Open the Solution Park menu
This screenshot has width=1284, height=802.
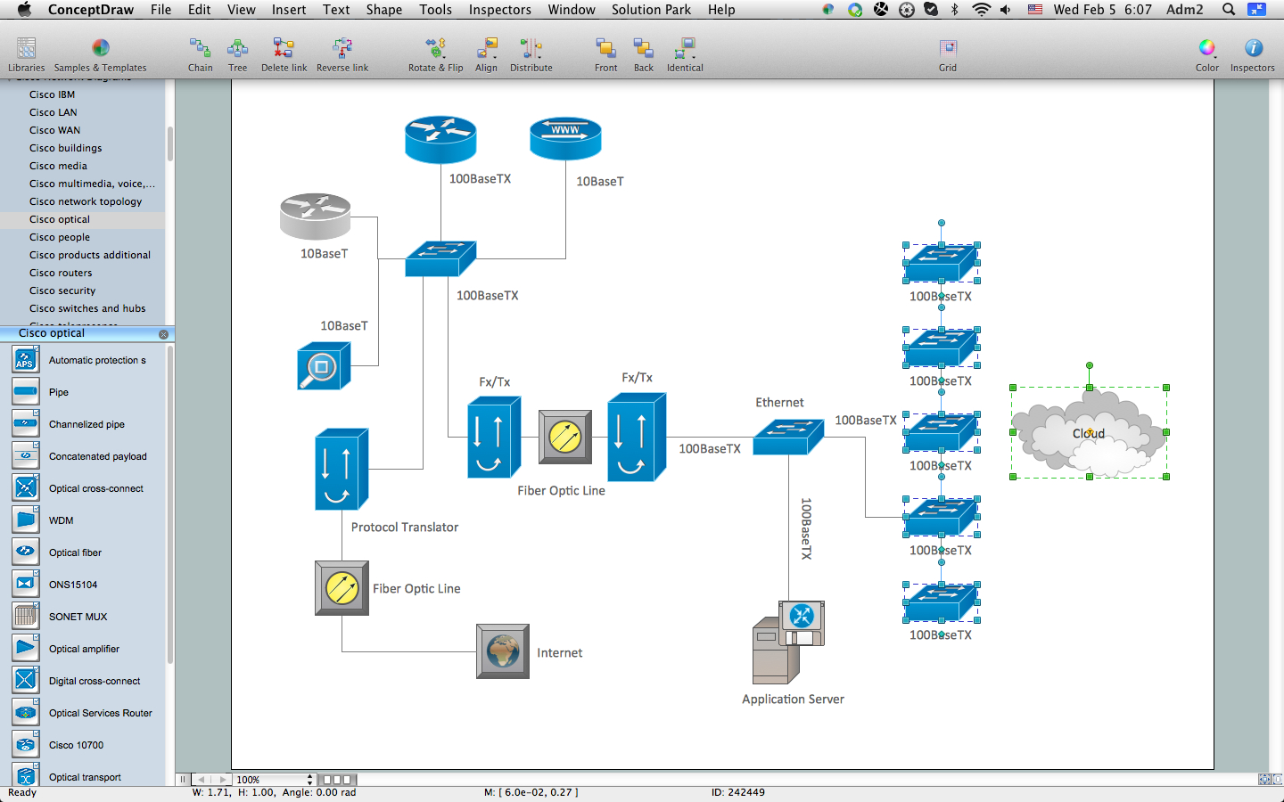tap(651, 10)
